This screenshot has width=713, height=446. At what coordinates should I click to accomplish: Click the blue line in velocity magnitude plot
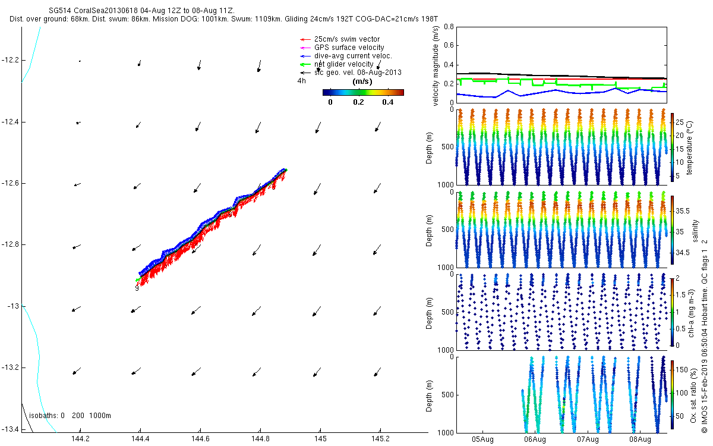(561, 92)
